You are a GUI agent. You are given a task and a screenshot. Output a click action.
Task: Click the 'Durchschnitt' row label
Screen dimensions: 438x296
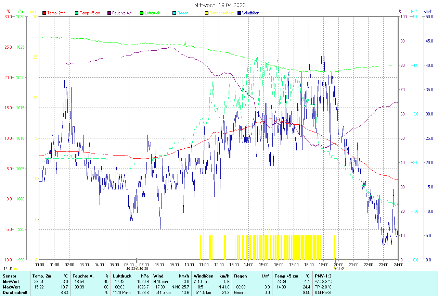14,292
